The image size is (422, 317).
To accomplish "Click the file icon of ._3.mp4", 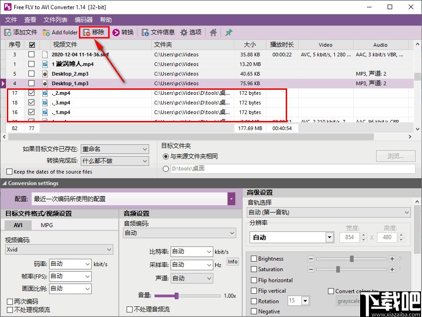I will [x=45, y=103].
